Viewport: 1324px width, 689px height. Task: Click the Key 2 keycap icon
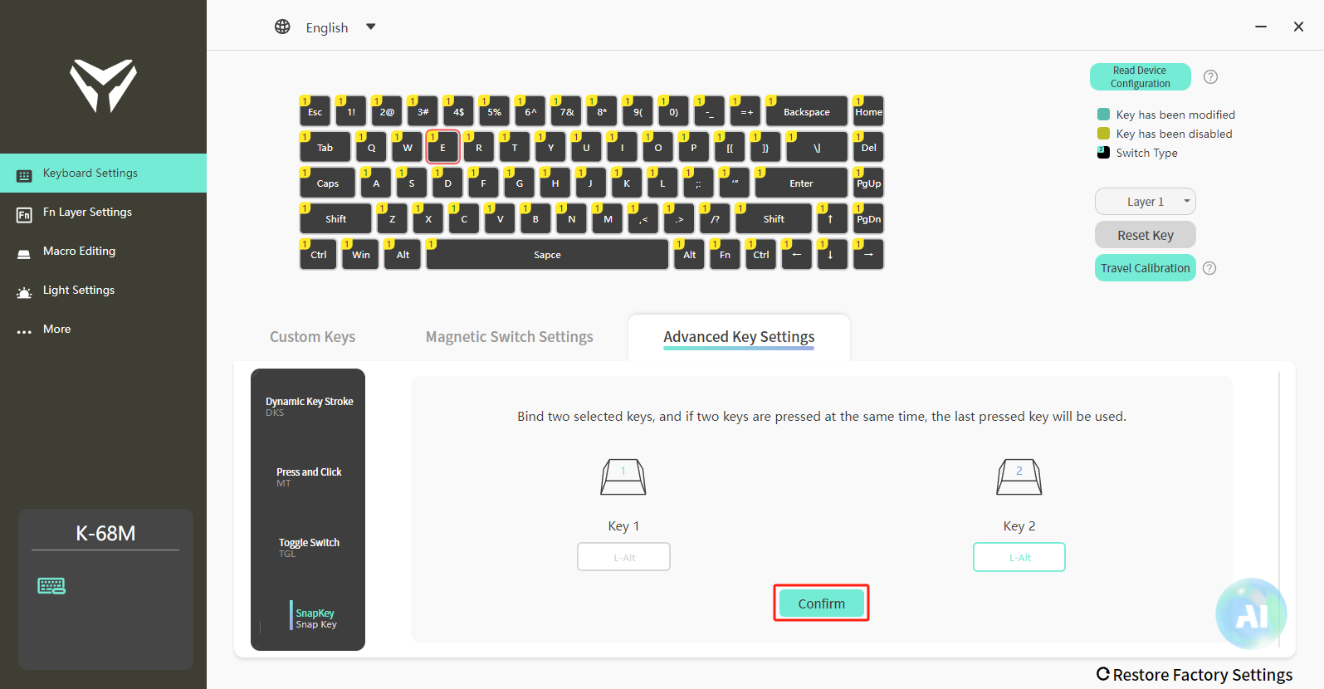pyautogui.click(x=1019, y=477)
